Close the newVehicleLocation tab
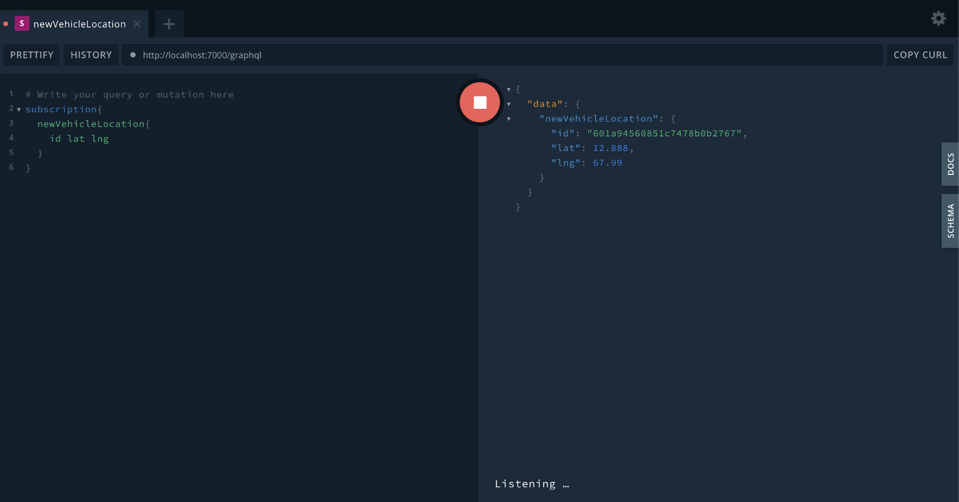 point(137,24)
